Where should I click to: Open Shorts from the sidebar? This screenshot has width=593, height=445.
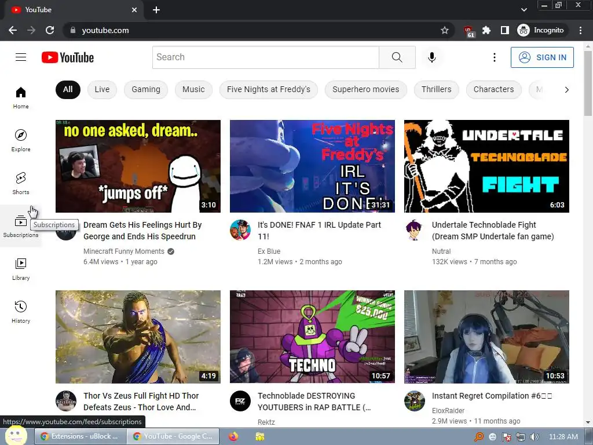pyautogui.click(x=21, y=184)
